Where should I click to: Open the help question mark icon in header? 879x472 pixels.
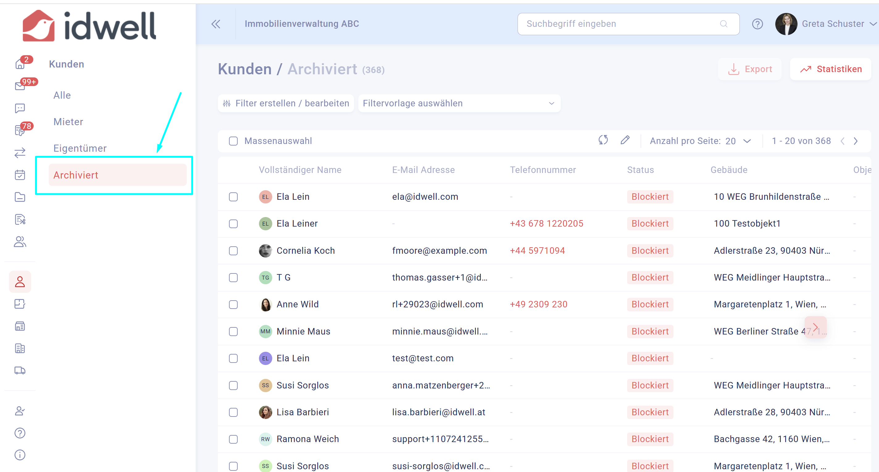(x=757, y=24)
